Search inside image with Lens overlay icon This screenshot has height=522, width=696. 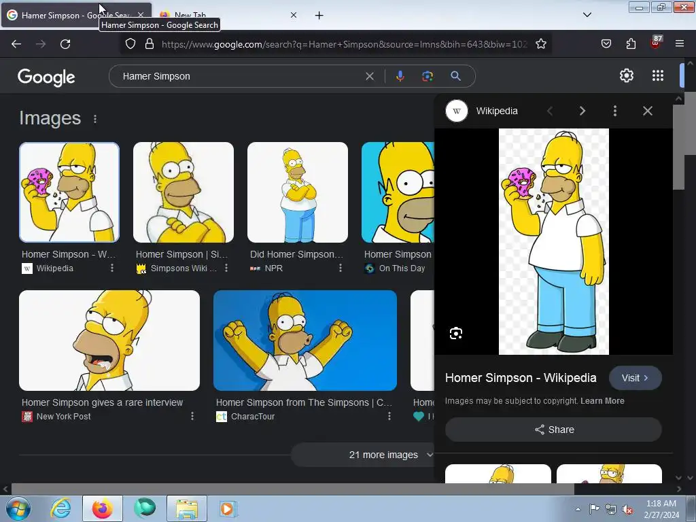point(456,333)
